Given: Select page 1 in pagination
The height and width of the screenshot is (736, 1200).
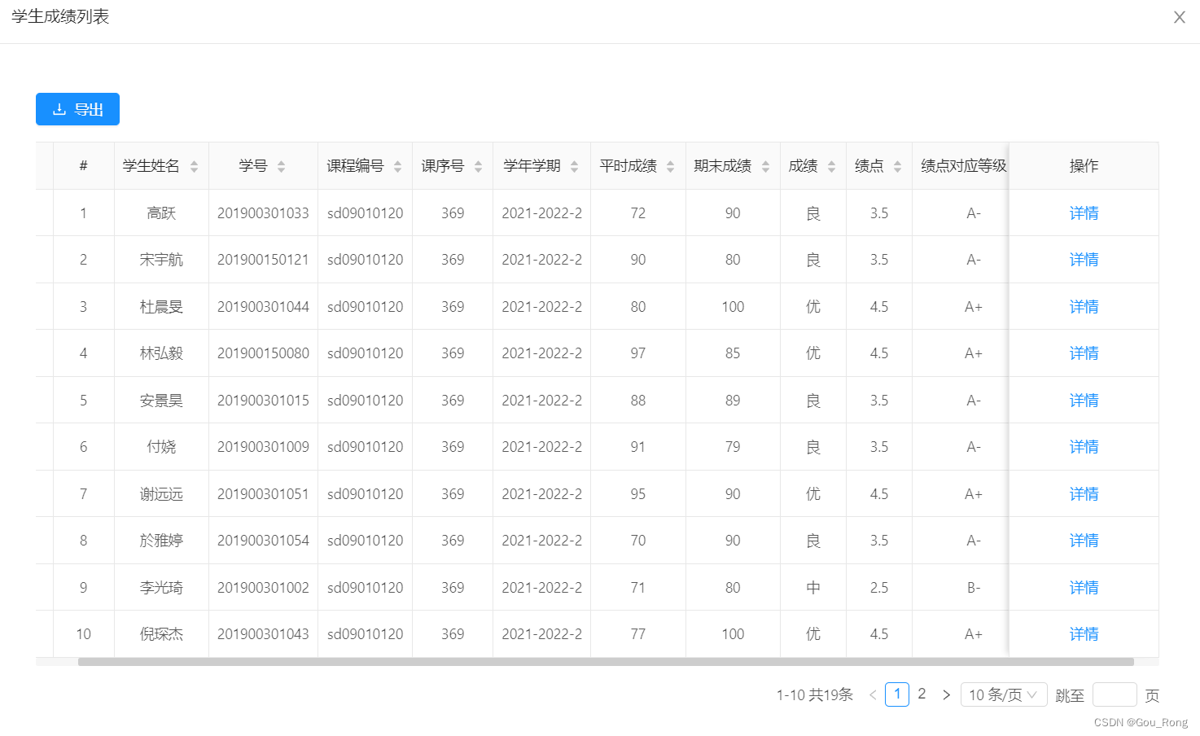Looking at the screenshot, I should tap(897, 694).
